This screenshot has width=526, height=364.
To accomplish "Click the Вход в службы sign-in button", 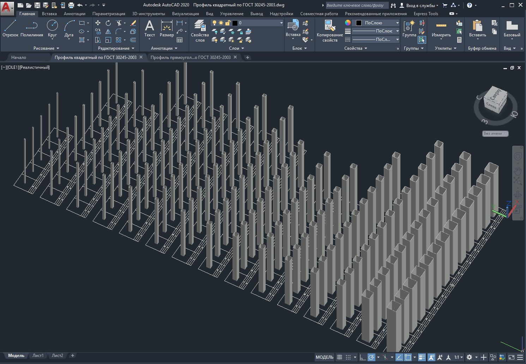I will [419, 5].
